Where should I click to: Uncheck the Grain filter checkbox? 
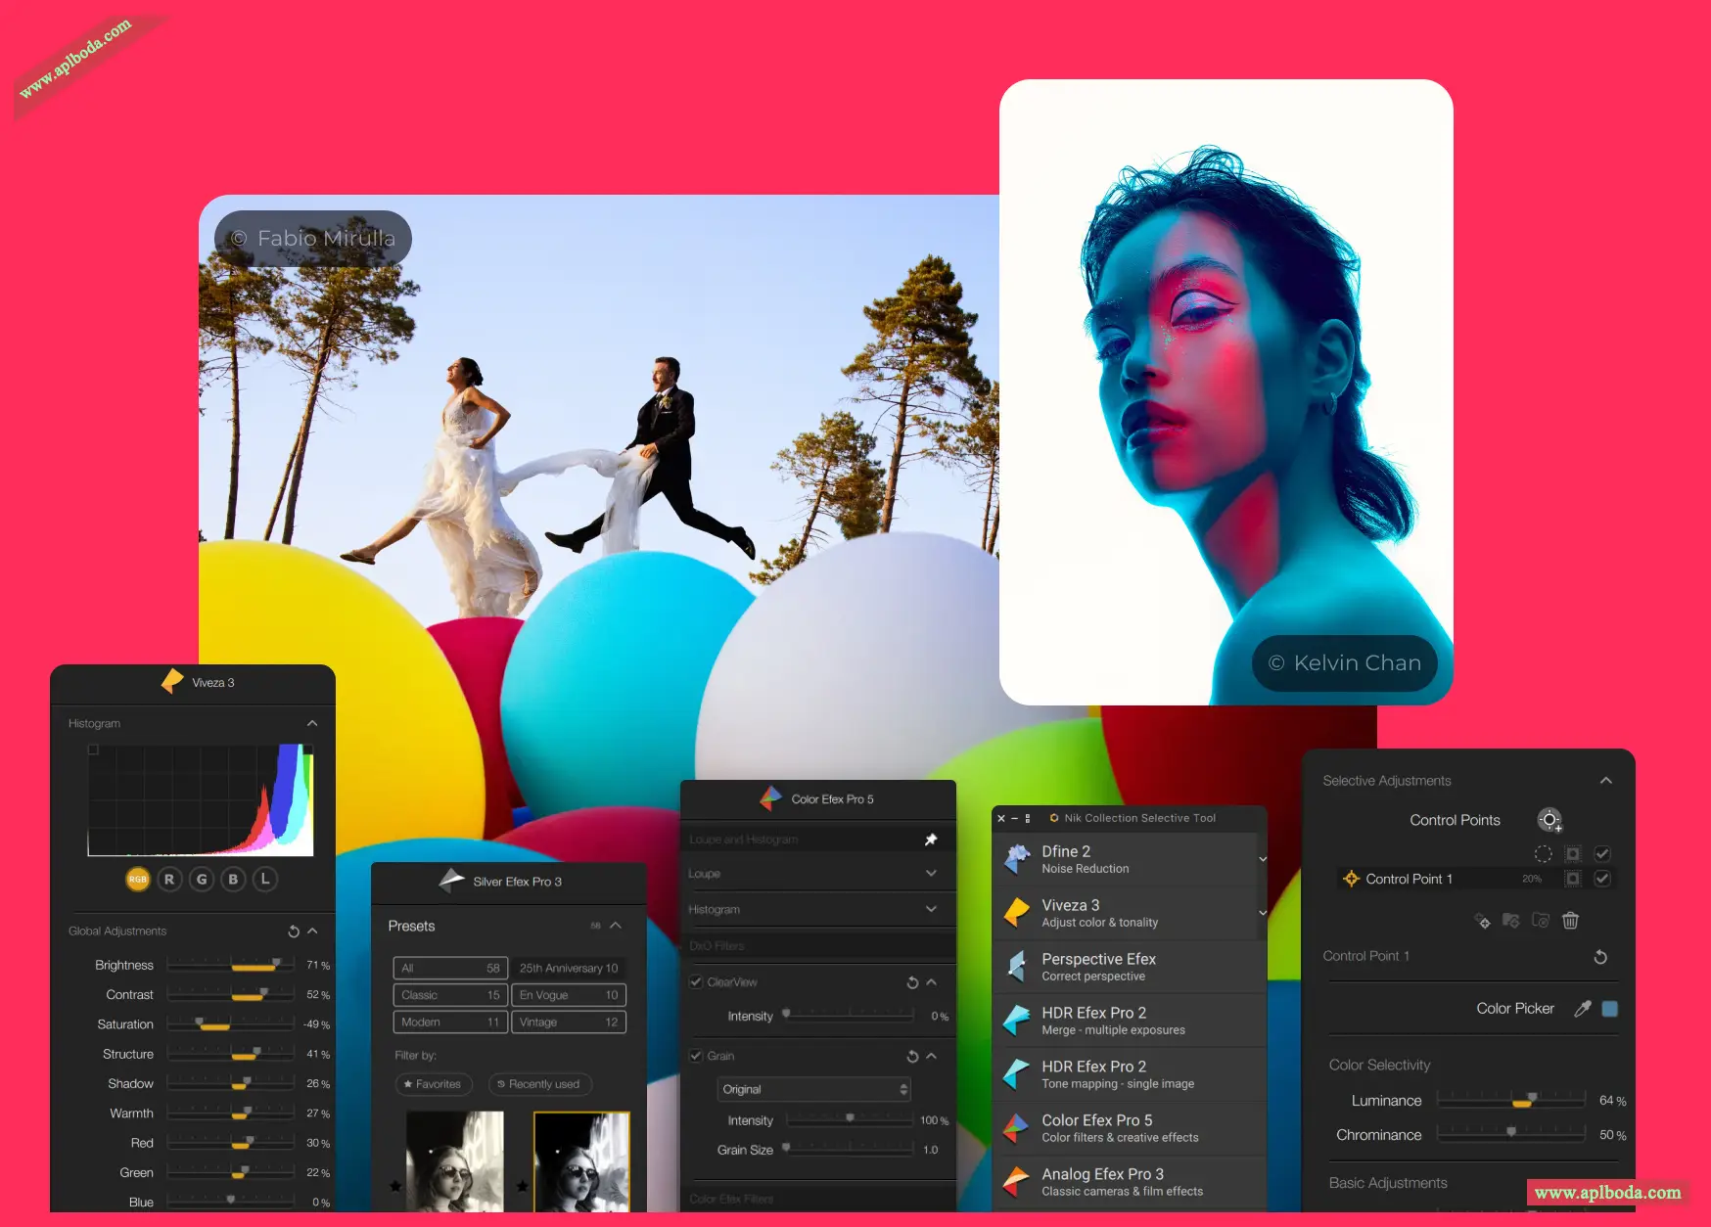[696, 1056]
